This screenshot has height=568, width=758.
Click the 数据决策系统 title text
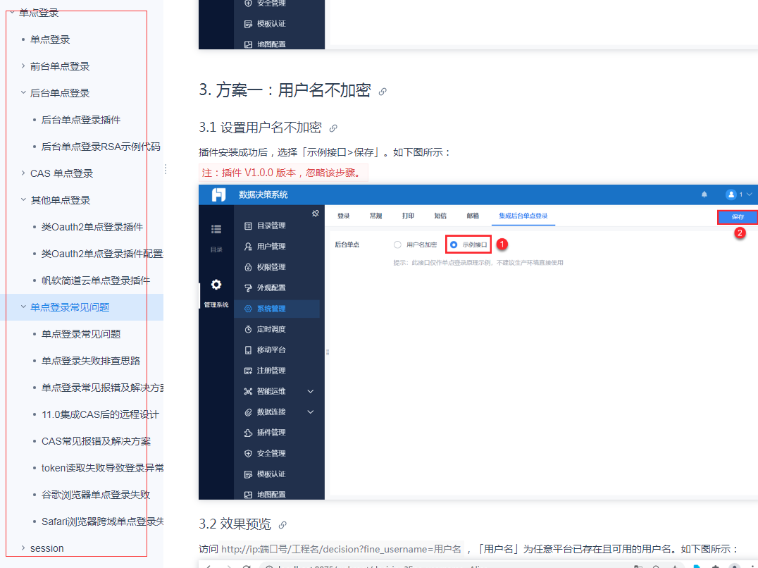pyautogui.click(x=263, y=195)
